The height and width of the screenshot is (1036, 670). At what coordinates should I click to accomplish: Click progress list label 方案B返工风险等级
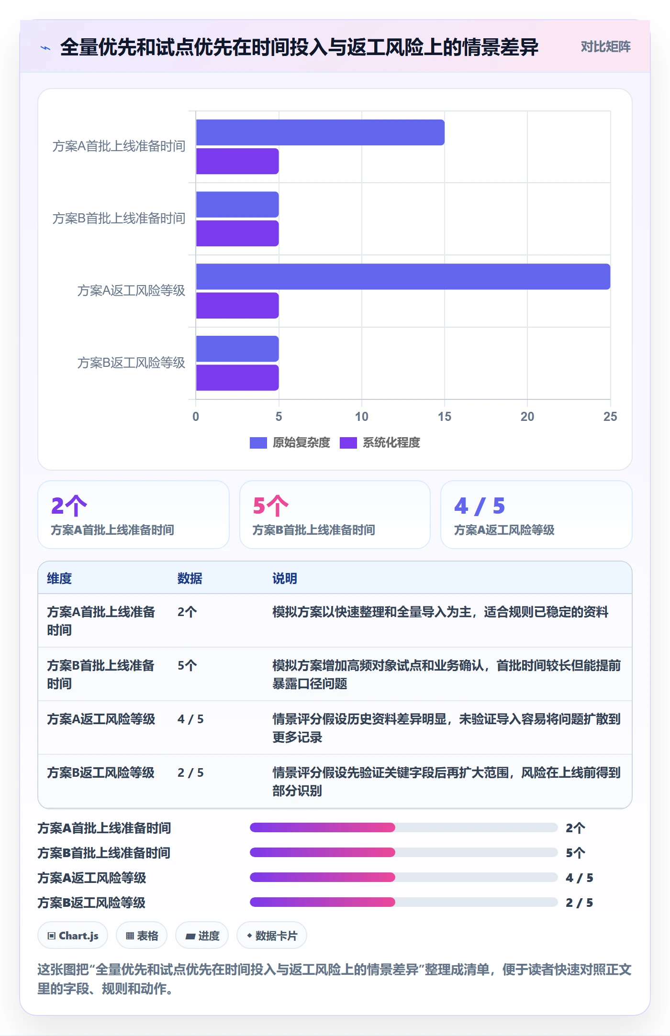click(x=92, y=903)
